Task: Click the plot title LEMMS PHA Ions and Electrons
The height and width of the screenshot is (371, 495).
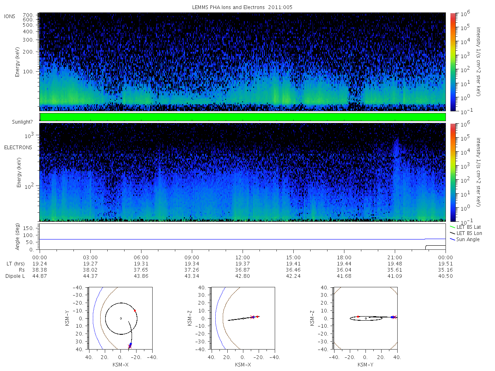Action: (x=243, y=7)
